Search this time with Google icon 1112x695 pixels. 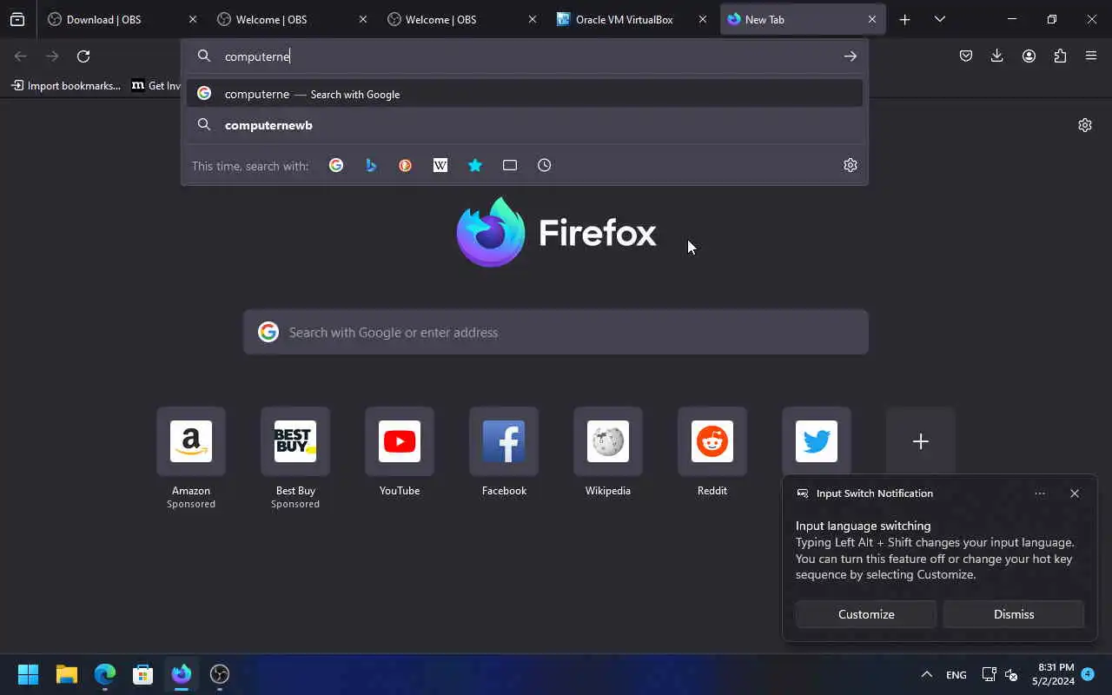(336, 165)
